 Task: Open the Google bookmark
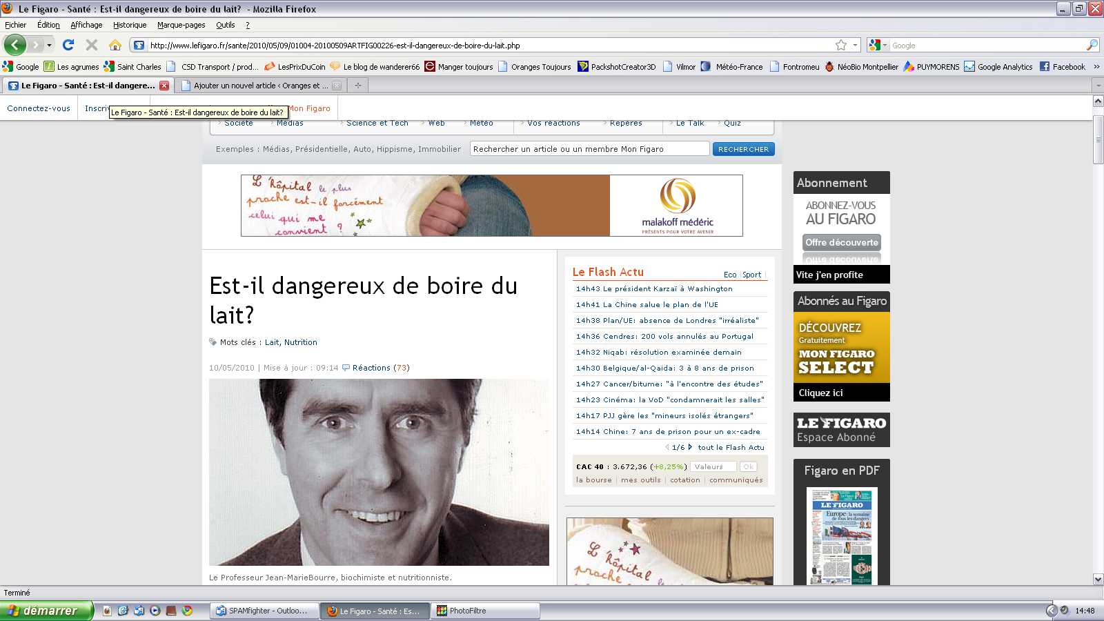click(21, 67)
